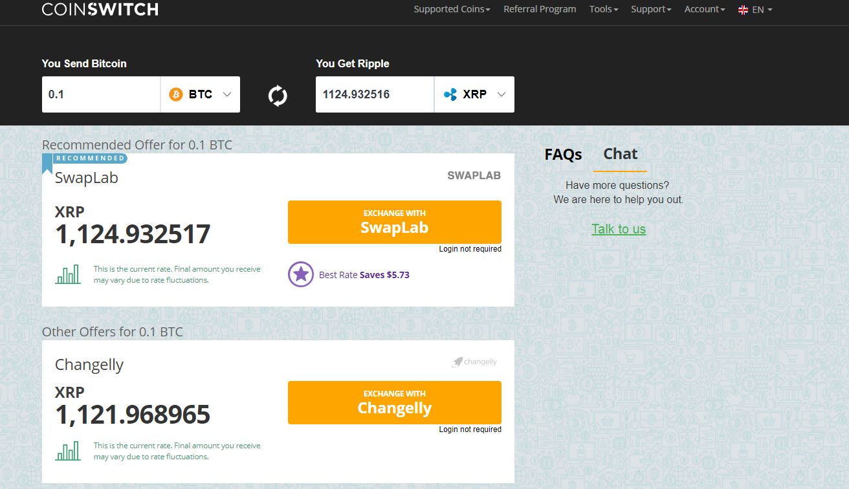Switch to the Chat tab
The width and height of the screenshot is (849, 489).
tap(620, 154)
